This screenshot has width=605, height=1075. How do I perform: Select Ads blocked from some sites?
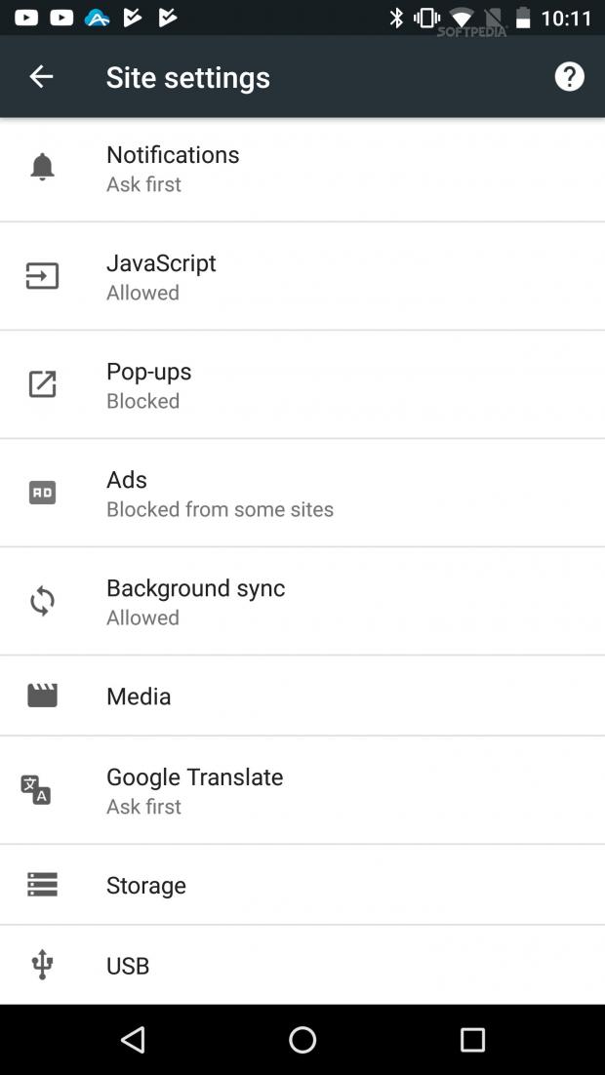[x=302, y=493]
